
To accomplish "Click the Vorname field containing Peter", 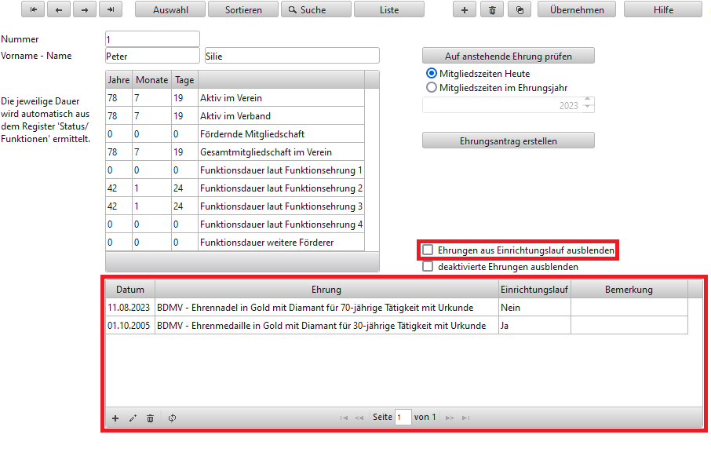I will coord(151,56).
